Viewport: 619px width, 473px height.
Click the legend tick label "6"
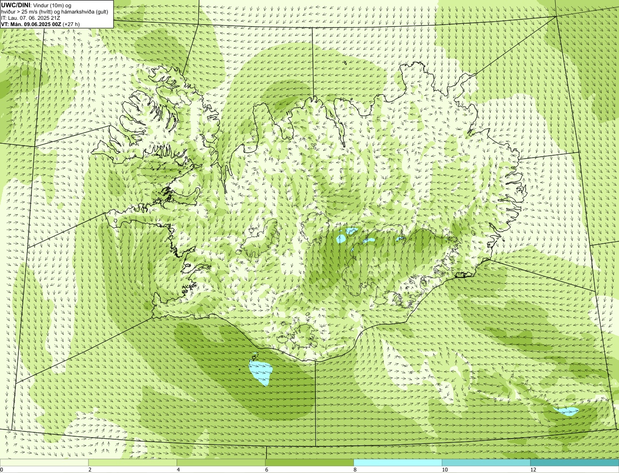266,470
